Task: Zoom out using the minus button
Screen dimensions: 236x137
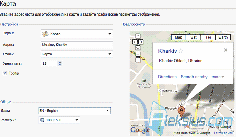Action: (138, 60)
